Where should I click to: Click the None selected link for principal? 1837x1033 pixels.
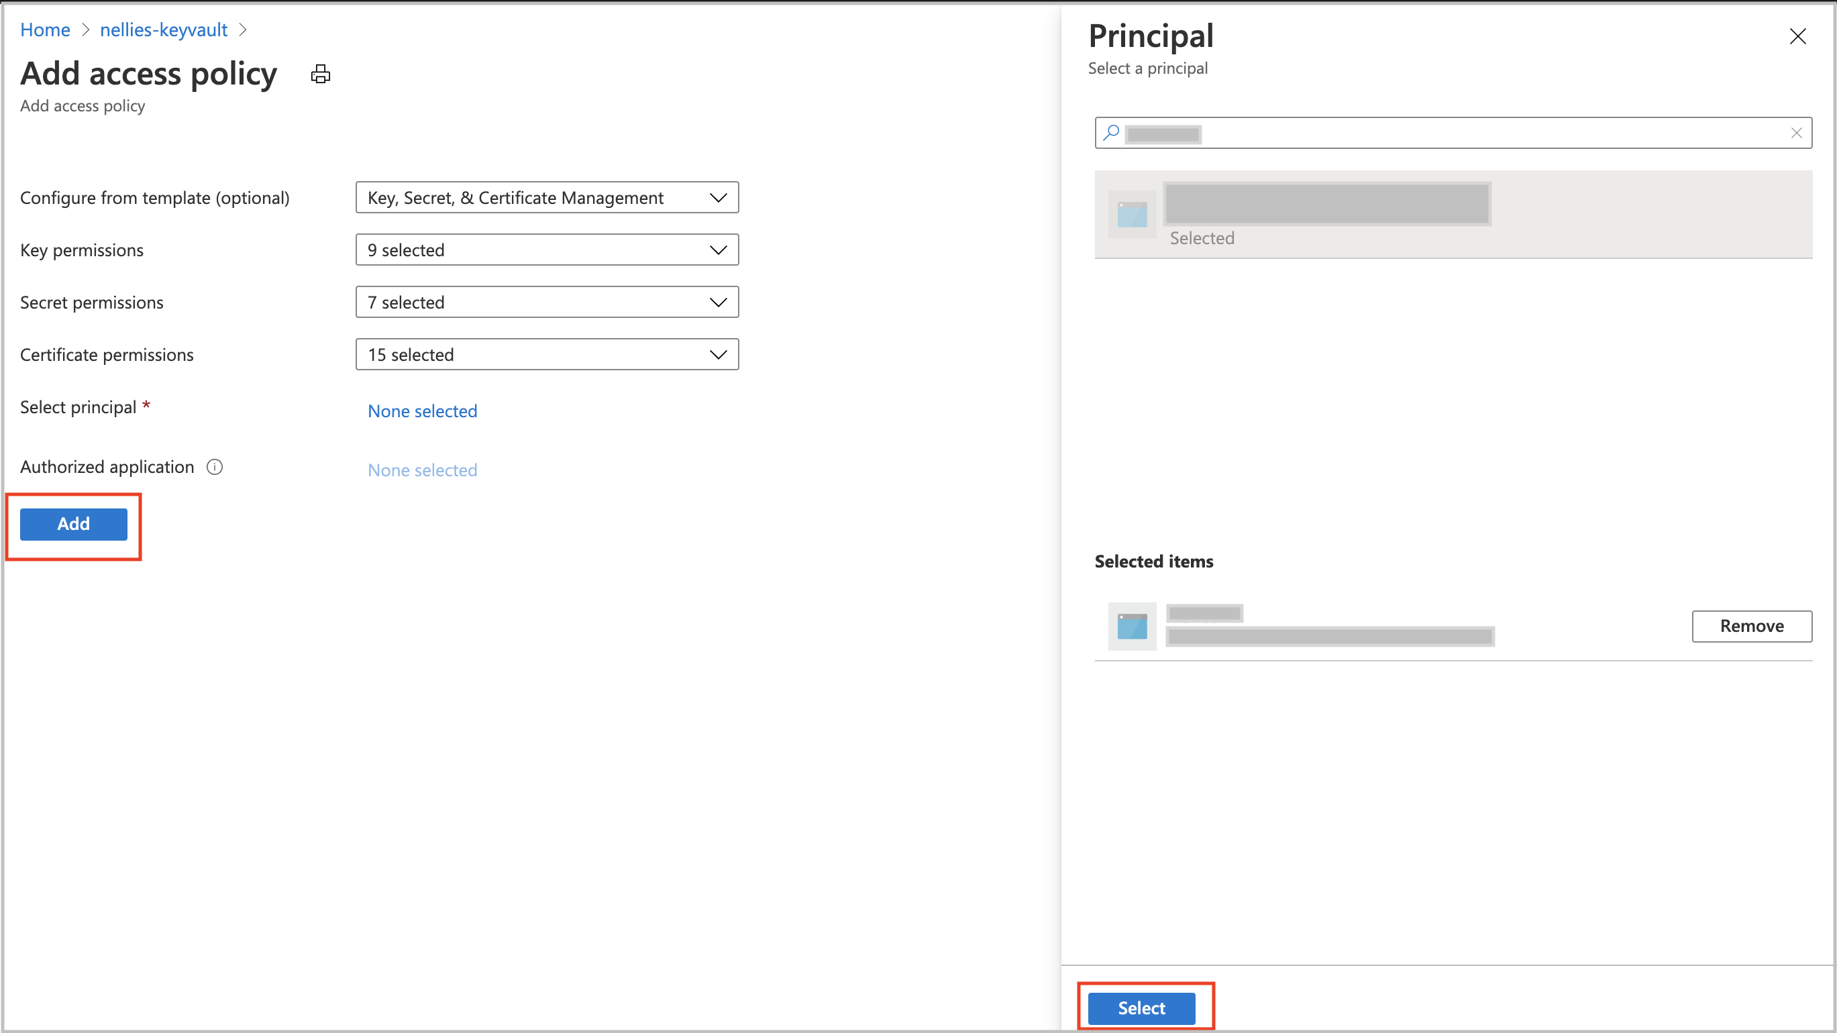pos(423,410)
